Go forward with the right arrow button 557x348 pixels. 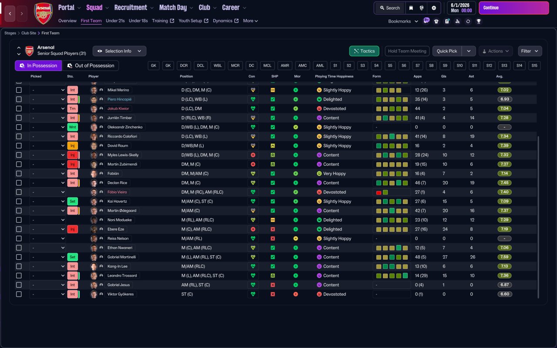pyautogui.click(x=22, y=13)
